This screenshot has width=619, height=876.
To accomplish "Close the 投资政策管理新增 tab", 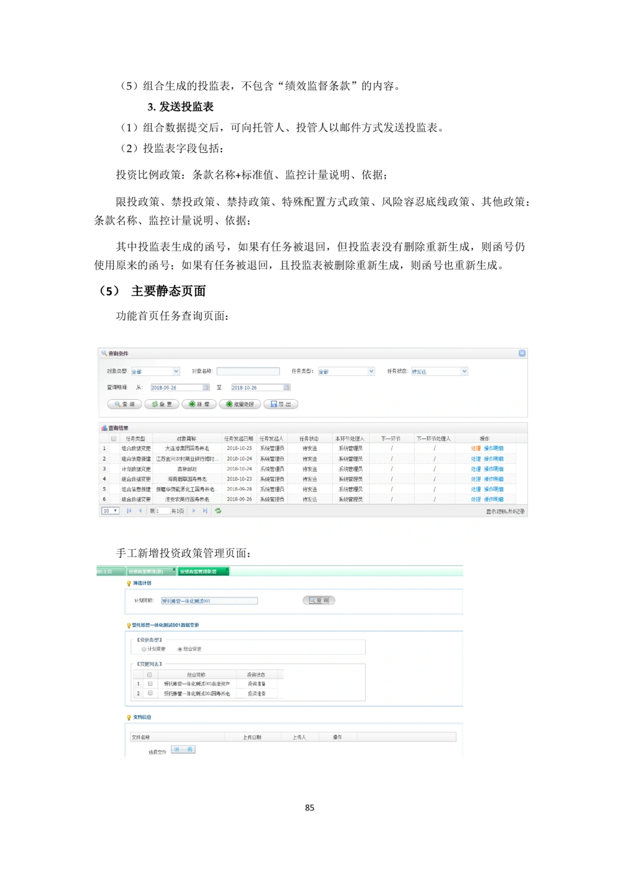I will click(227, 569).
